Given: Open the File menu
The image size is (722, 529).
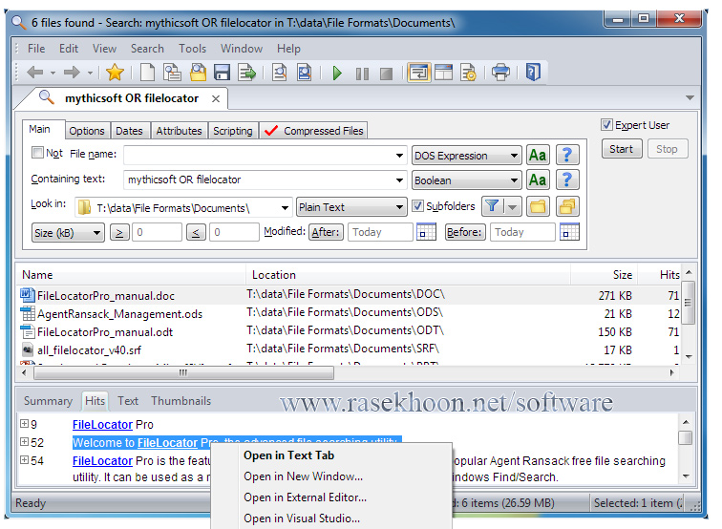Looking at the screenshot, I should (36, 49).
